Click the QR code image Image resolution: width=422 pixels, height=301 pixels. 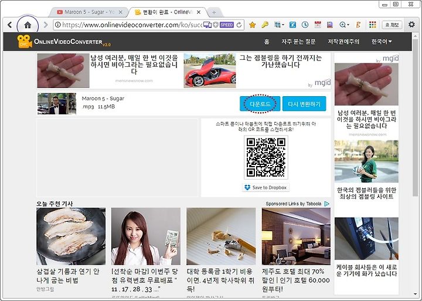point(266,157)
